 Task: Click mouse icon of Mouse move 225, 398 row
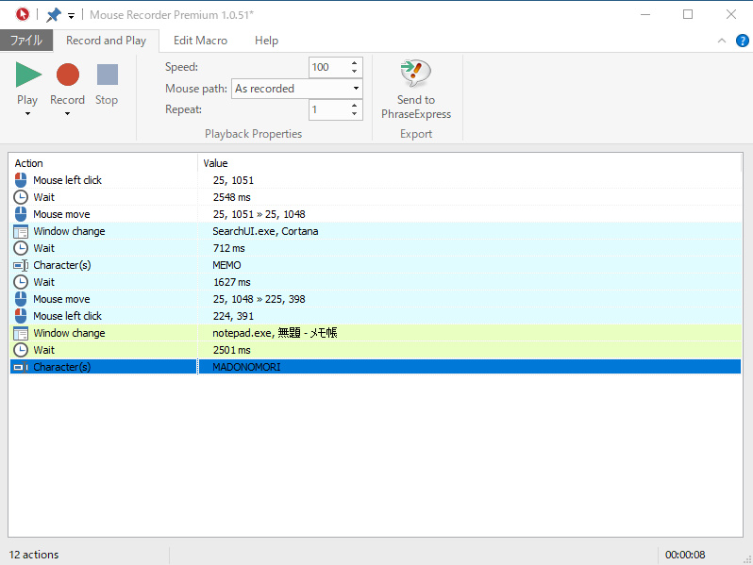(x=21, y=299)
